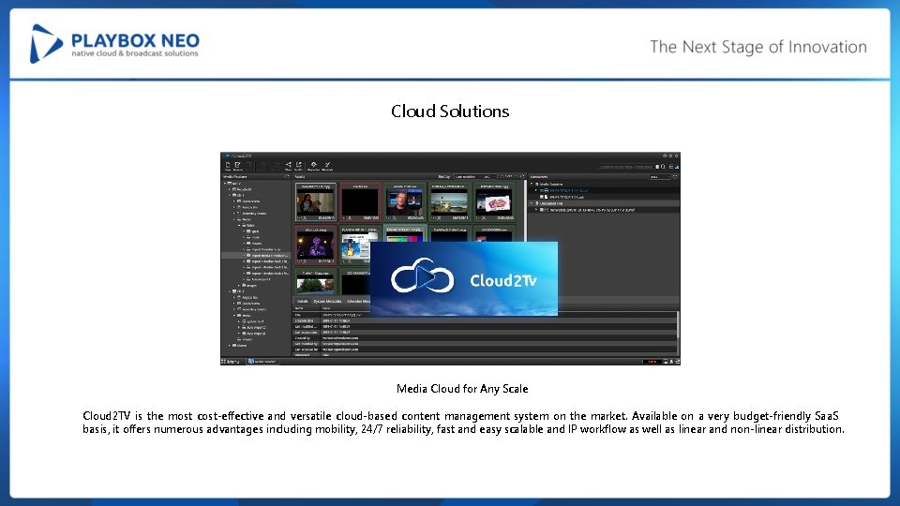Click refresh icon in Media Explorer header

tap(287, 177)
